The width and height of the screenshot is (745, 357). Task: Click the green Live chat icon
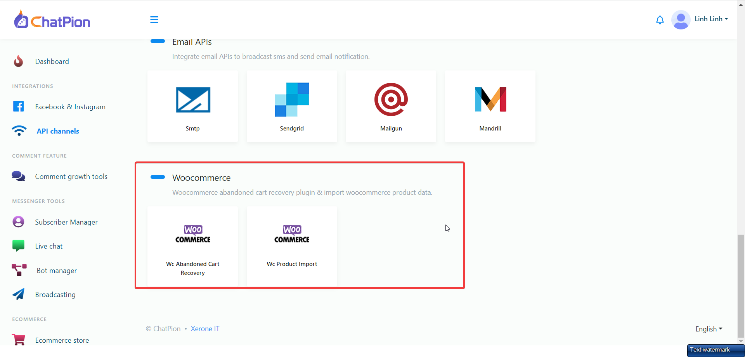tap(18, 245)
